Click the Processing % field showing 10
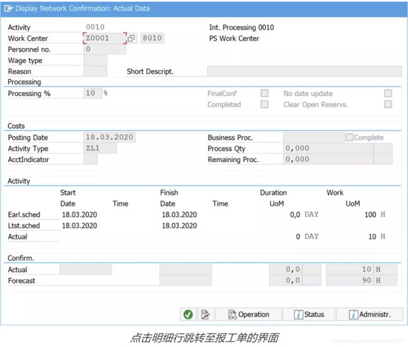Image resolution: width=408 pixels, height=347 pixels. pos(93,93)
